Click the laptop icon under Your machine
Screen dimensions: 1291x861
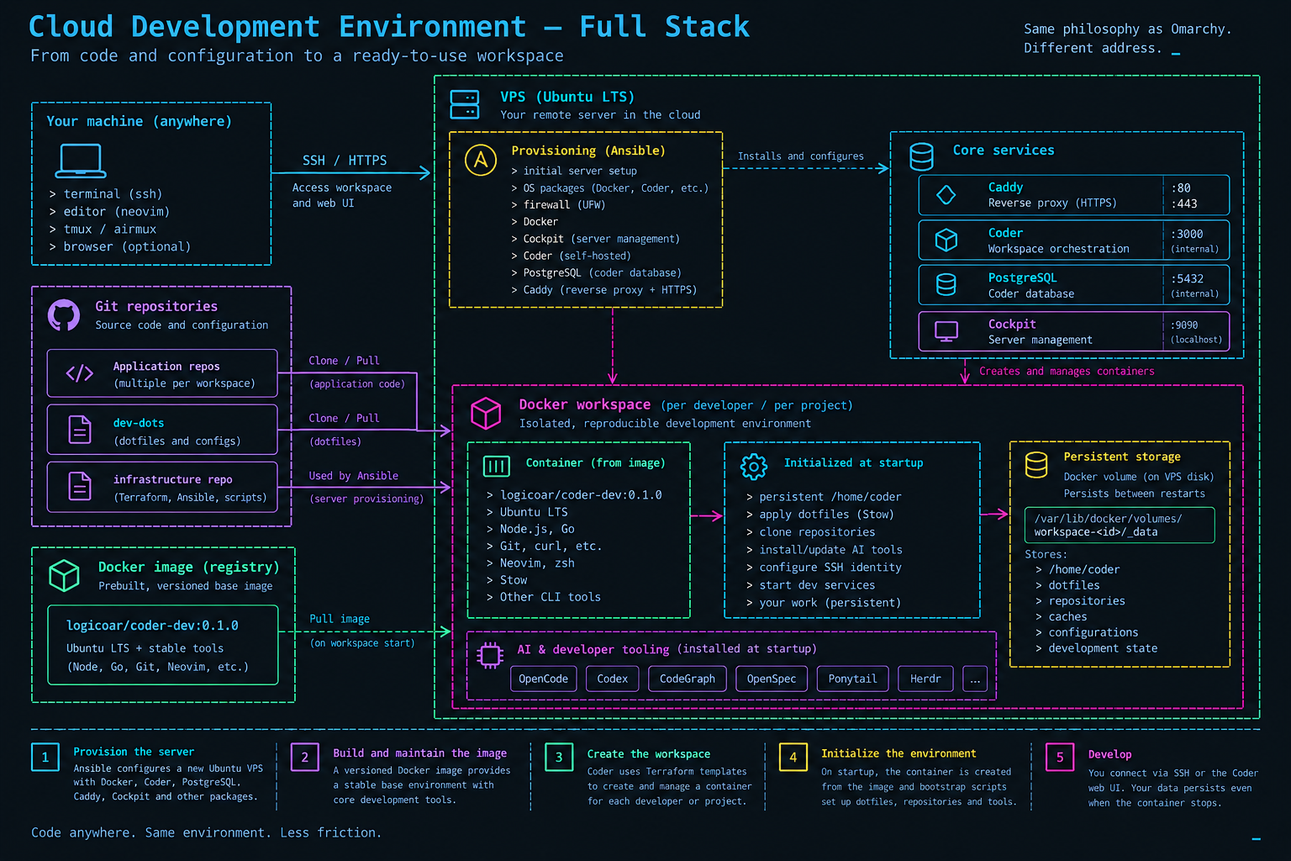click(x=81, y=161)
